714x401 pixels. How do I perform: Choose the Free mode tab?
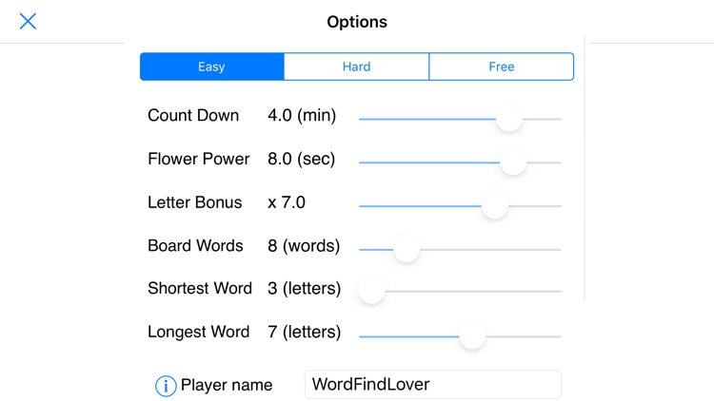click(501, 67)
